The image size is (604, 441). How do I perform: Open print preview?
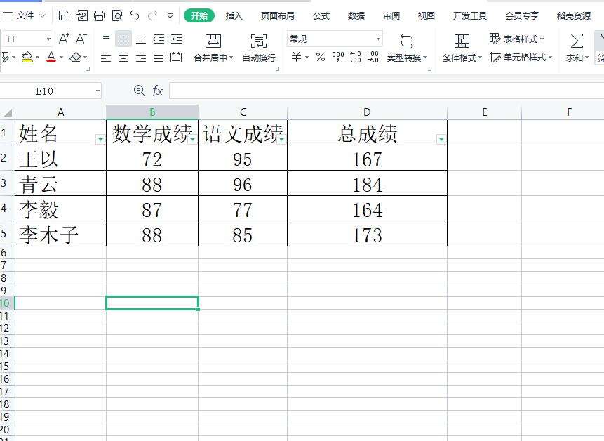pyautogui.click(x=116, y=15)
